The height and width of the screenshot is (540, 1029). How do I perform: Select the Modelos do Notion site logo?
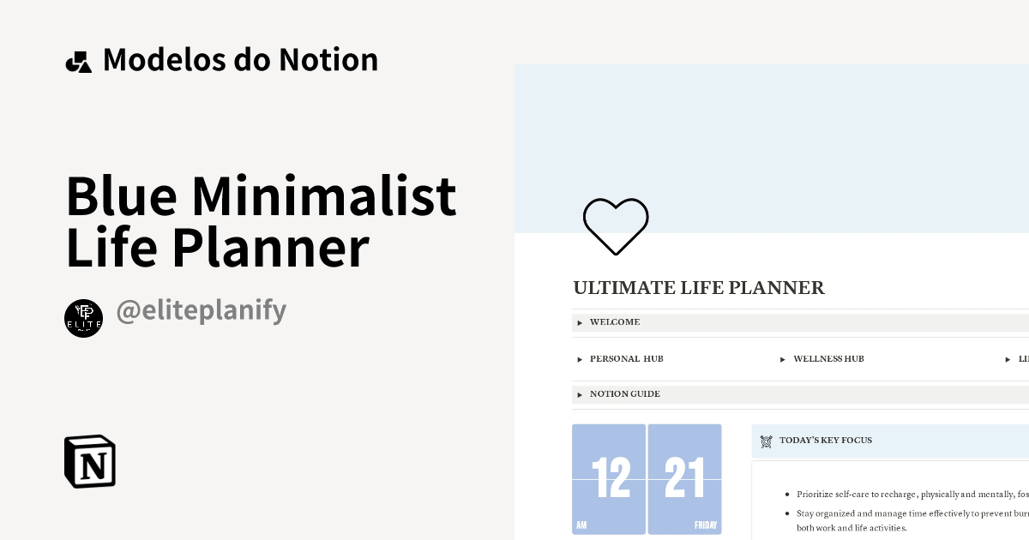coord(80,59)
